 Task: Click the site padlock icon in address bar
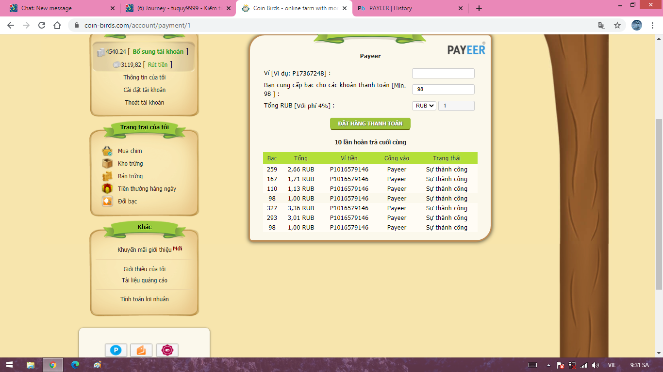pos(77,25)
